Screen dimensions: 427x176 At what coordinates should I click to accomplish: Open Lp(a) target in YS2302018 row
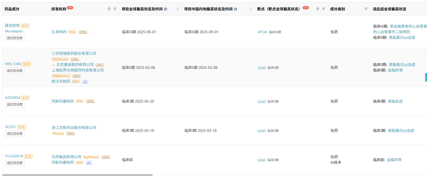click(x=261, y=160)
